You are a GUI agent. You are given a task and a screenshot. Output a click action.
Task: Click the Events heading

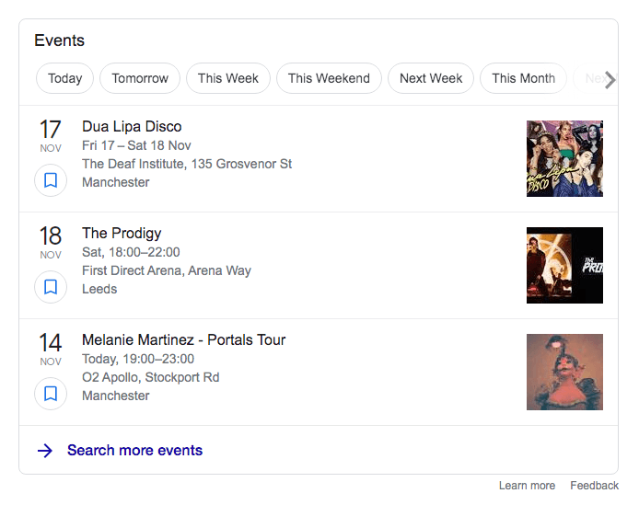pyautogui.click(x=60, y=40)
